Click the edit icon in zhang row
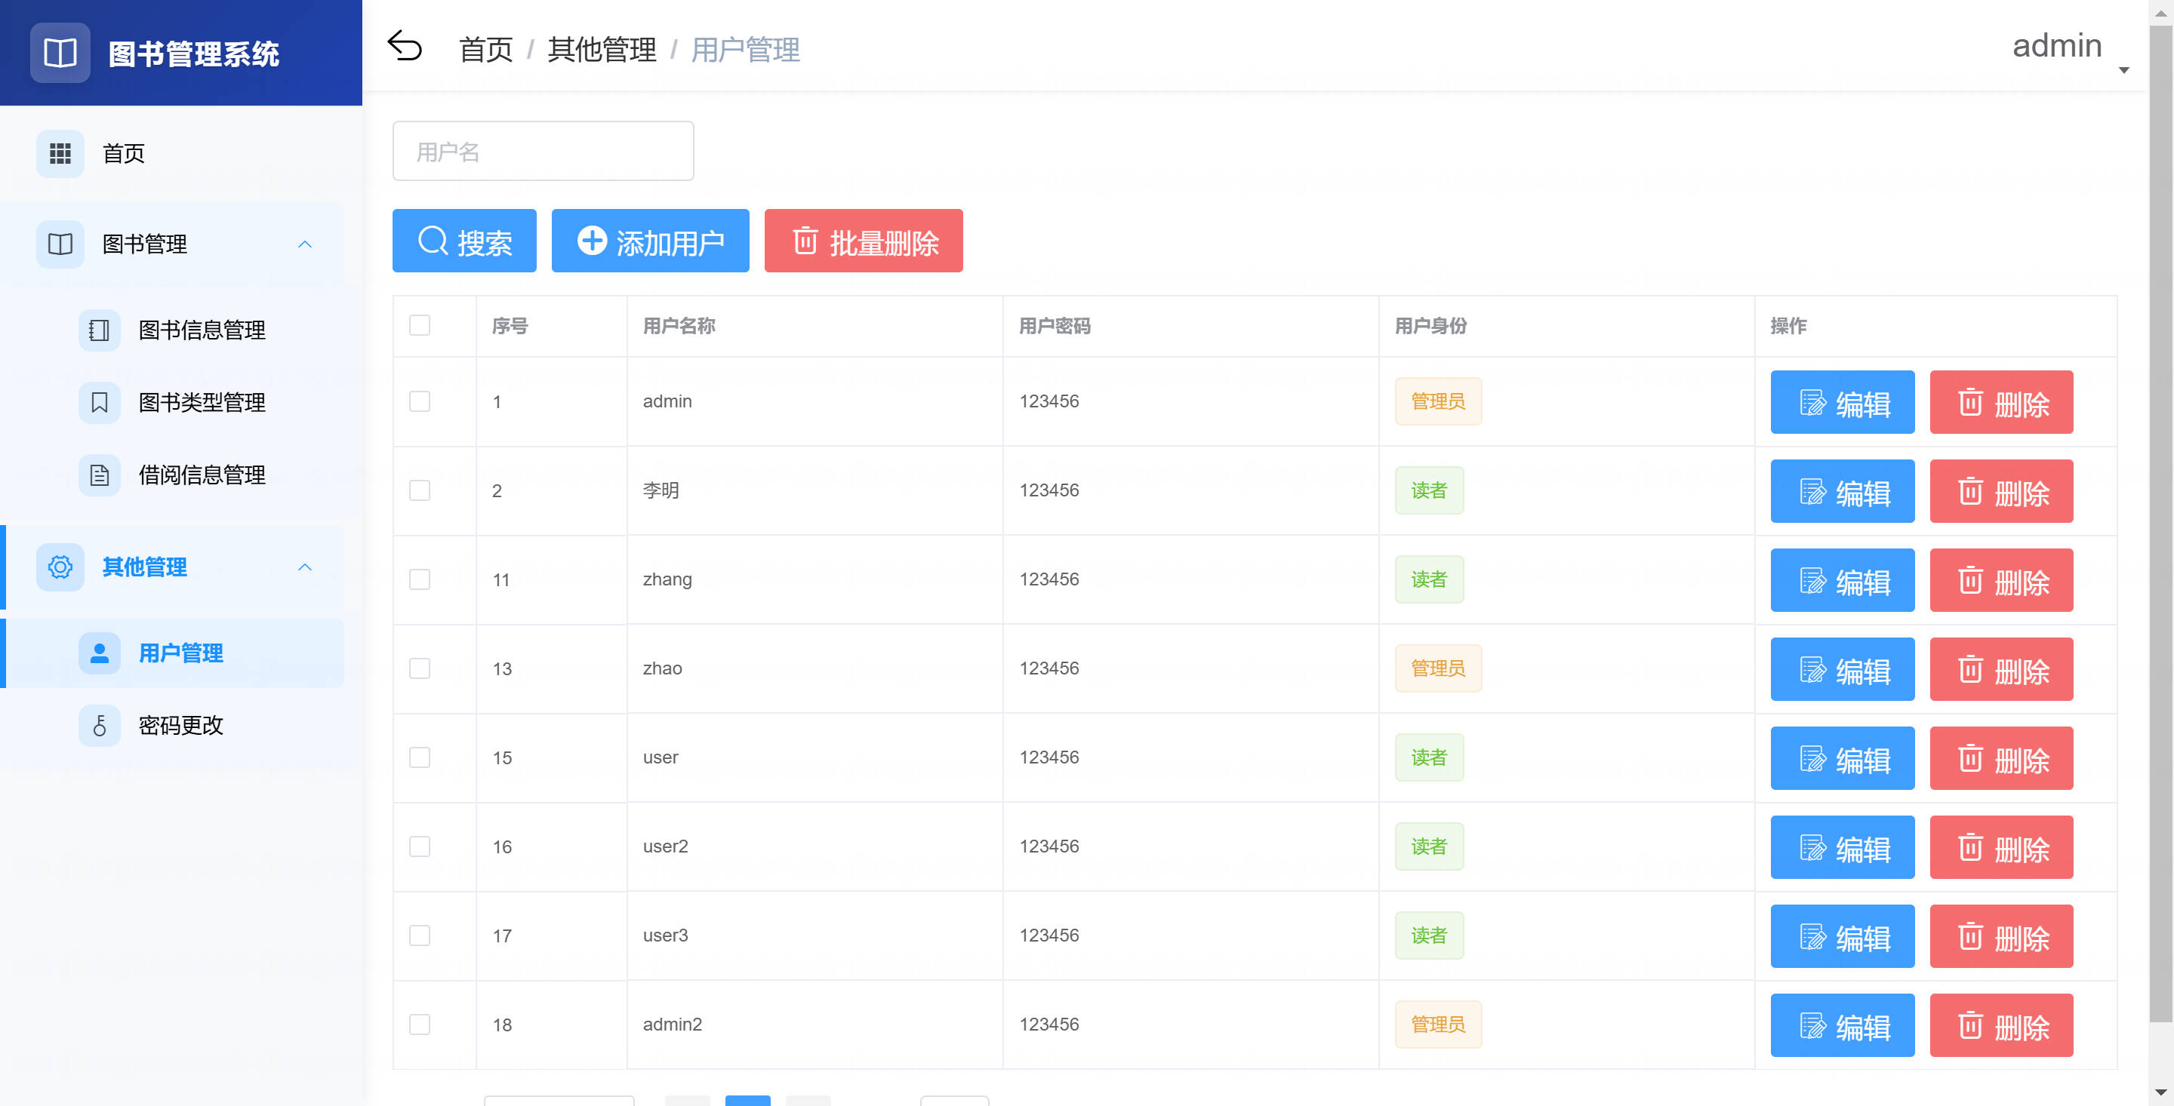This screenshot has width=2174, height=1106. coord(1812,580)
